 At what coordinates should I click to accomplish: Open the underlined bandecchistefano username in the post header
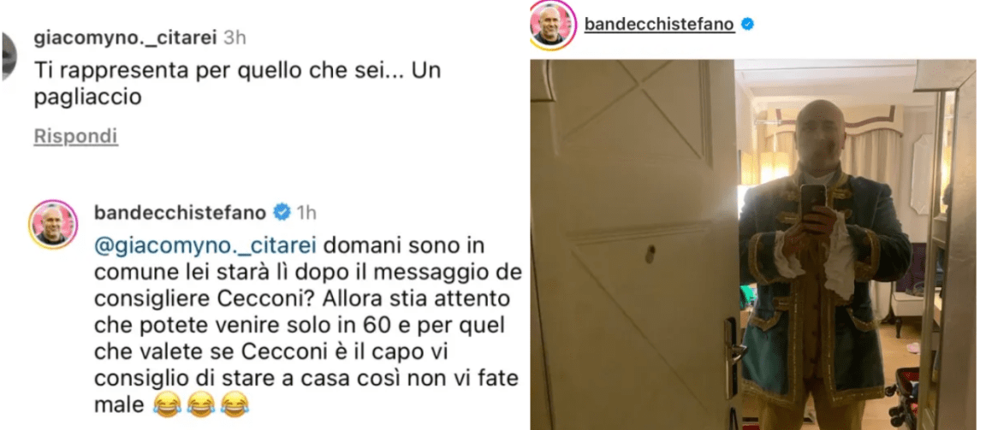[x=660, y=25]
